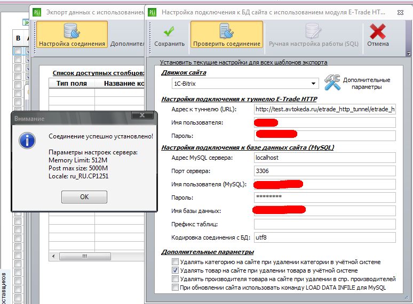Click Настройка соединения in the export window
413x304 pixels.
[x=72, y=35]
